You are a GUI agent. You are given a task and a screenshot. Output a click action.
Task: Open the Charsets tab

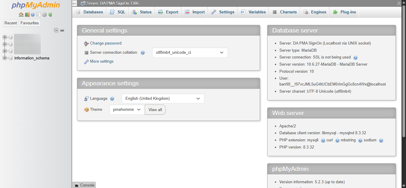(x=284, y=12)
